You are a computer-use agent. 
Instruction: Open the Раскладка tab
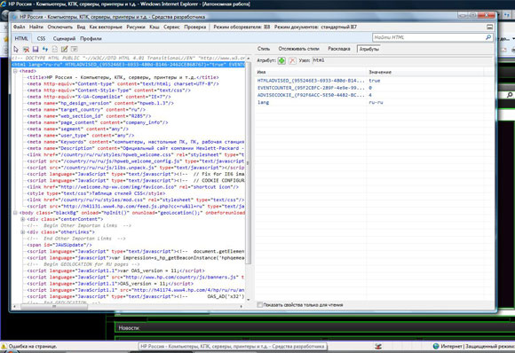tap(339, 49)
